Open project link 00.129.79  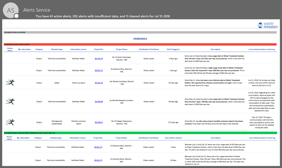(x=99, y=58)
